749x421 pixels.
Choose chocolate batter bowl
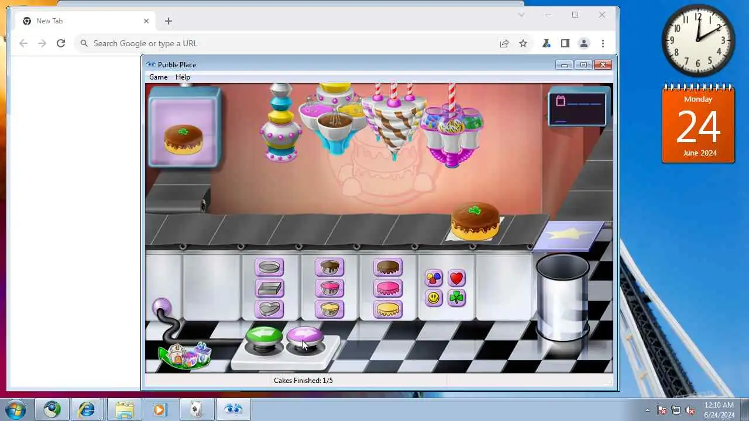pyautogui.click(x=329, y=267)
